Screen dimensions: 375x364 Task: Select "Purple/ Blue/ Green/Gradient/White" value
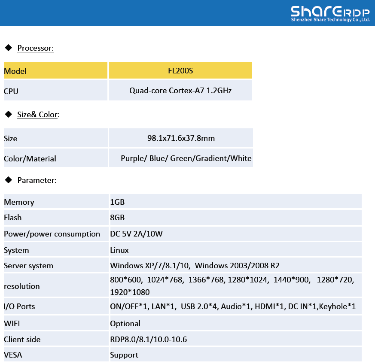186,158
